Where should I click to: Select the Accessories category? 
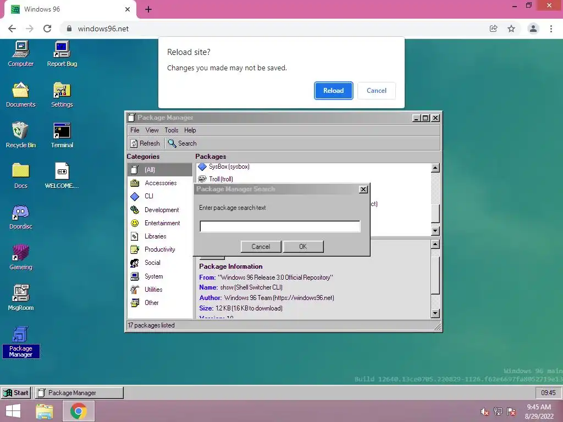pos(160,183)
